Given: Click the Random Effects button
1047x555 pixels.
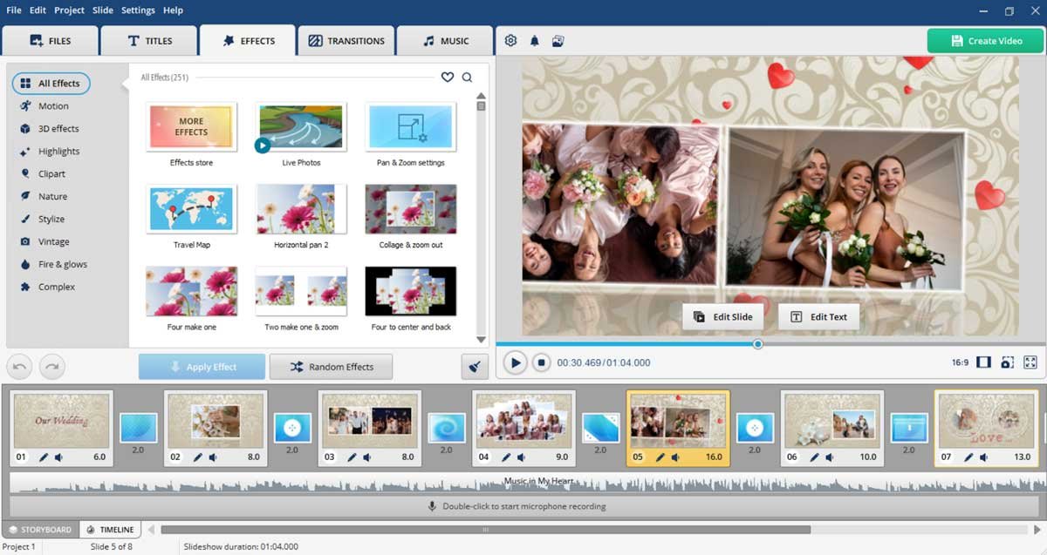Looking at the screenshot, I should tap(331, 367).
